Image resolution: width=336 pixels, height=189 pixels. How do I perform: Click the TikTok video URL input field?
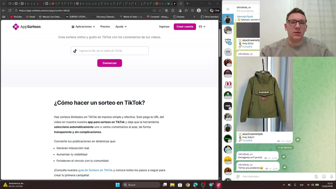[x=109, y=51]
